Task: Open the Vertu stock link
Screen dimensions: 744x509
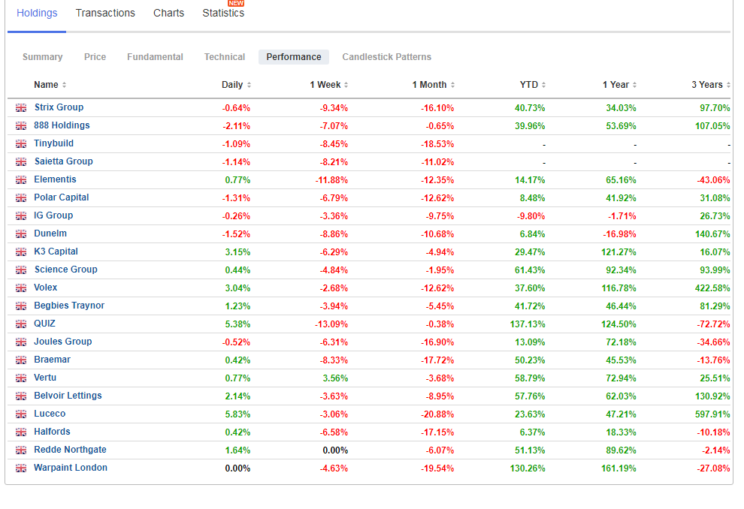Action: click(x=45, y=378)
